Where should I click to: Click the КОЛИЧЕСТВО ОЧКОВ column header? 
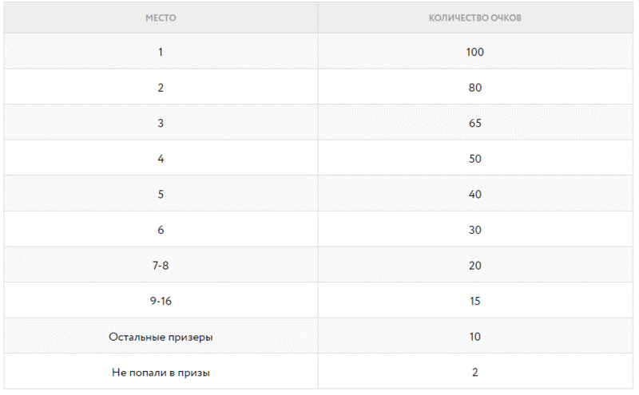pos(474,18)
